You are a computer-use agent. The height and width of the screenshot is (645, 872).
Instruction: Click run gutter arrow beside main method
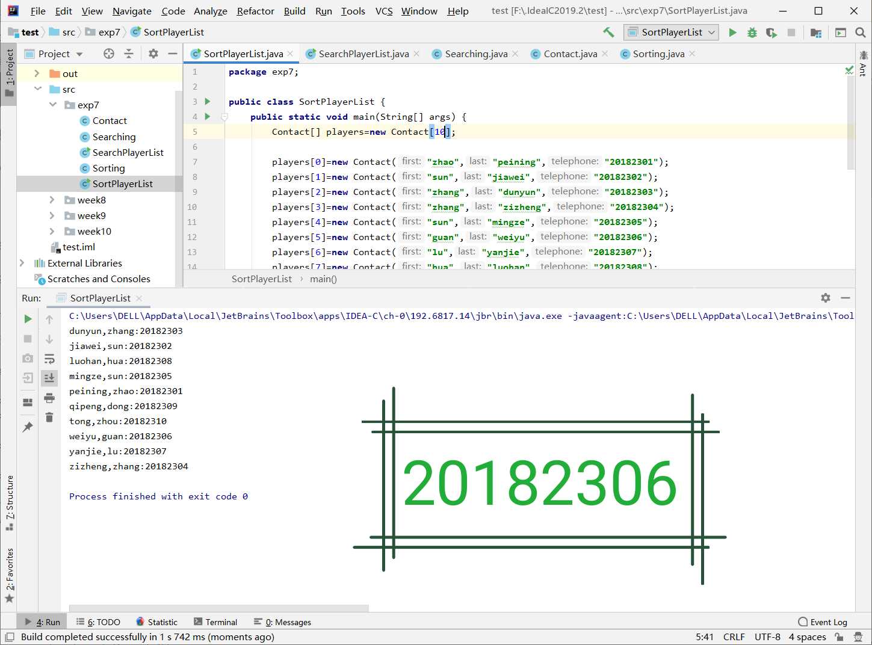(x=208, y=117)
